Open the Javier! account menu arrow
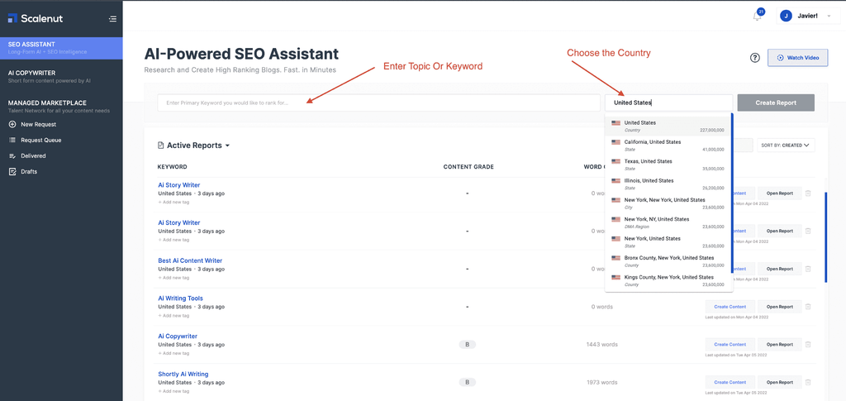 tap(829, 17)
